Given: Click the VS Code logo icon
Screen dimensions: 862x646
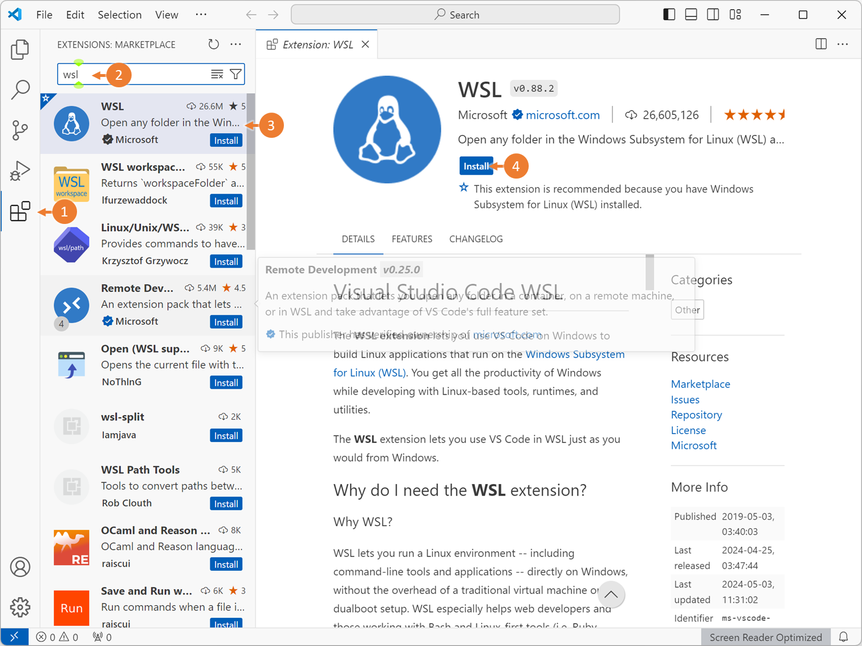Looking at the screenshot, I should point(16,14).
